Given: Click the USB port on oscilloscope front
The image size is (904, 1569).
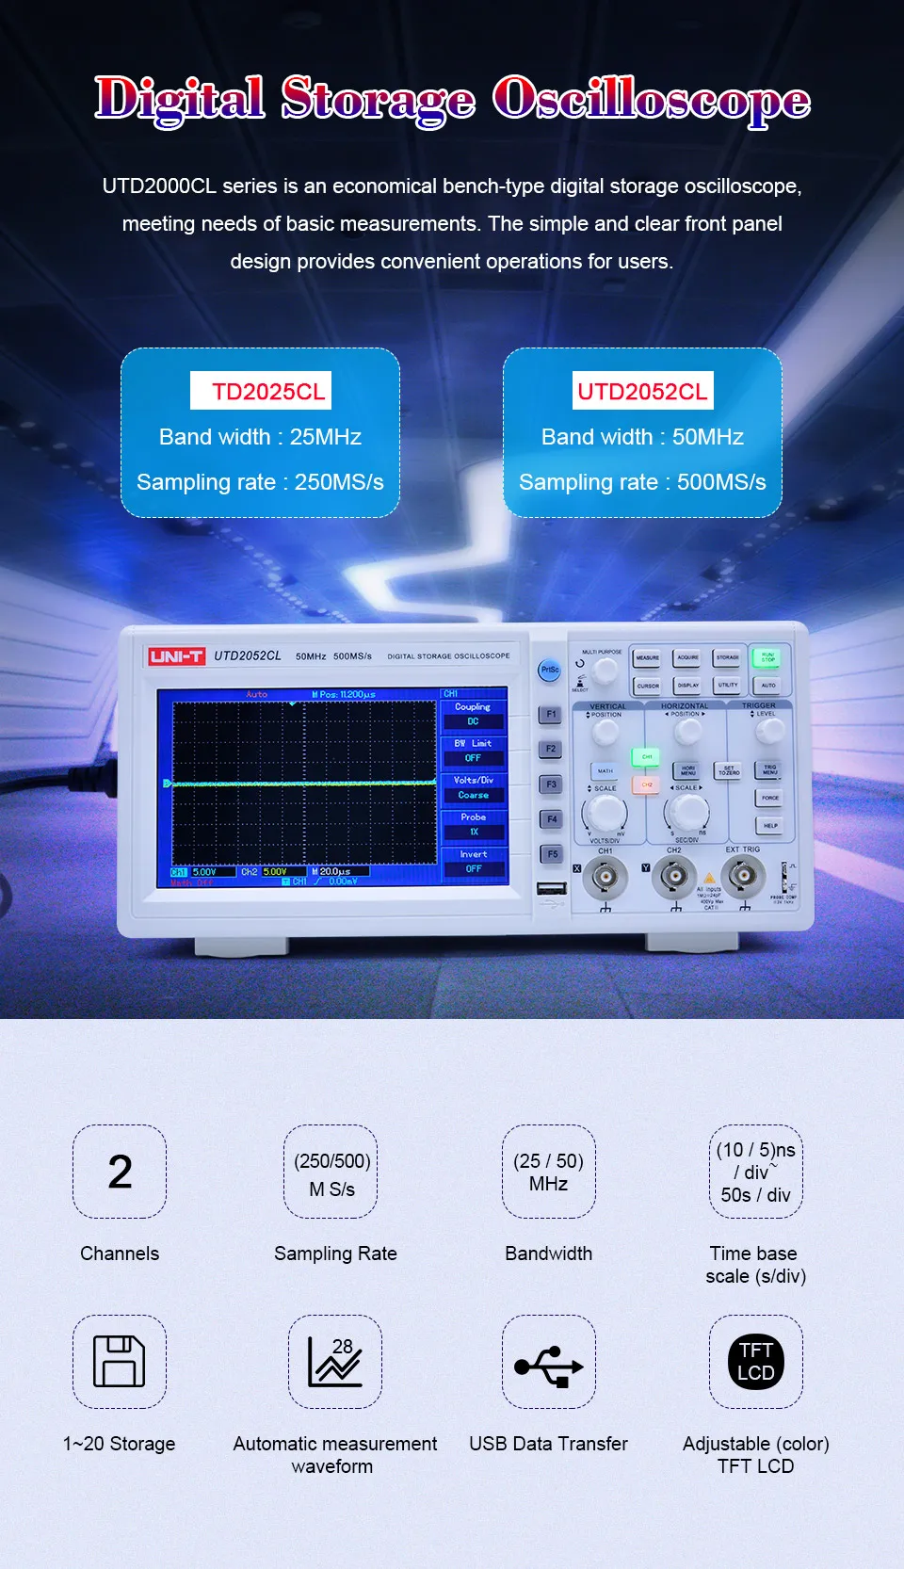Looking at the screenshot, I should point(551,888).
